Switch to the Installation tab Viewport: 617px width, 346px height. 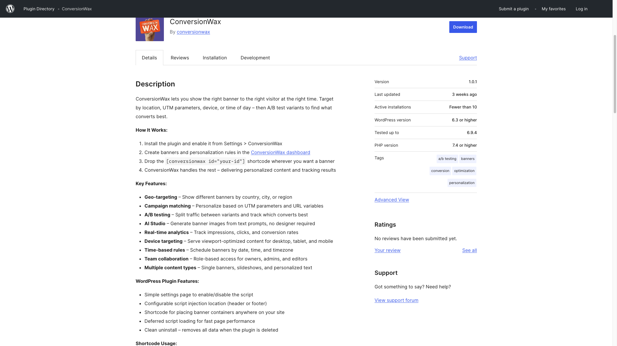214,58
